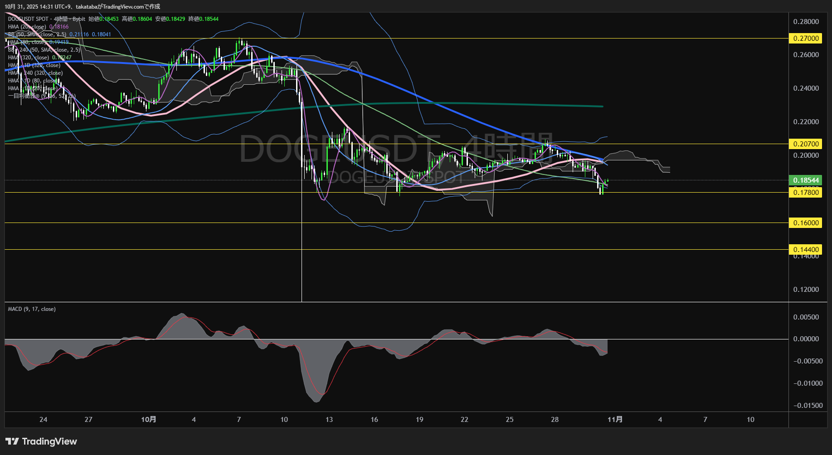832x455 pixels.
Task: Click the 0.16000 horizontal line price label
Action: click(806, 223)
